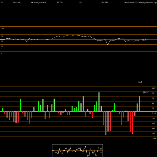Click the end point of the RSI line
The image size is (157, 157).
(139, 41)
